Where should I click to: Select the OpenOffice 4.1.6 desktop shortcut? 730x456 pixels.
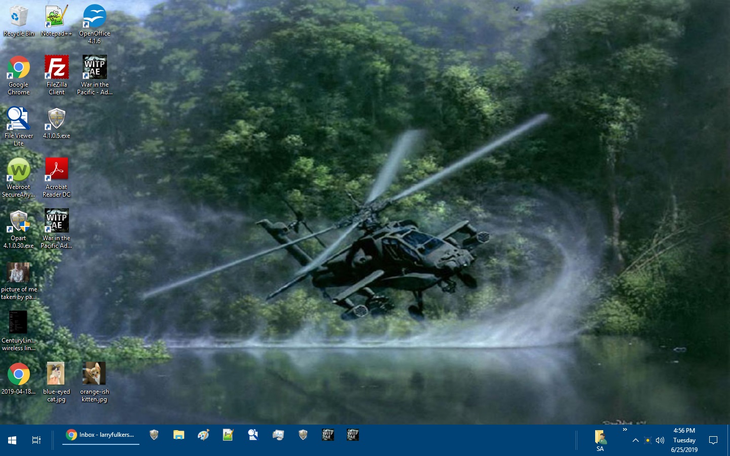click(94, 24)
